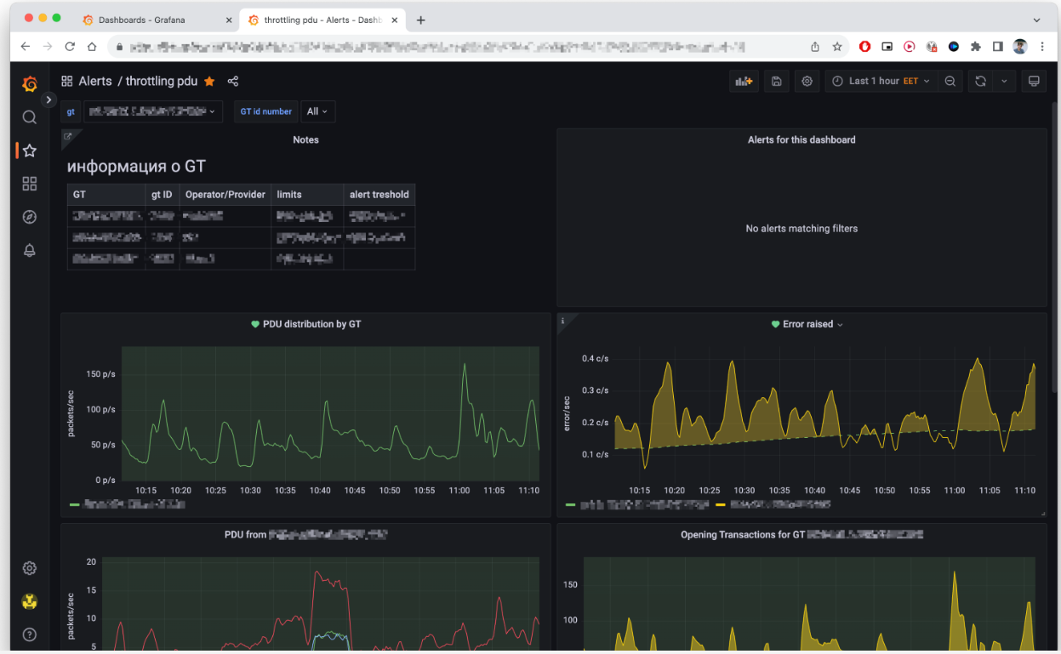
Task: Toggle the yellow legend series under Error raised
Action: point(773,504)
